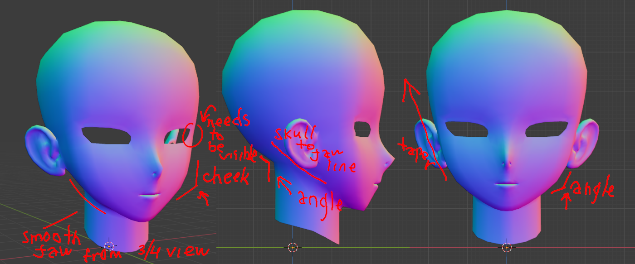Click the 3D cursor under the front view head
635x264 pixels.
[507, 247]
